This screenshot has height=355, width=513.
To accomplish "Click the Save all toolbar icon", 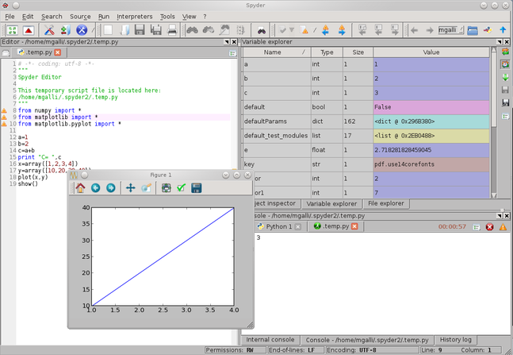I will 155,30.
